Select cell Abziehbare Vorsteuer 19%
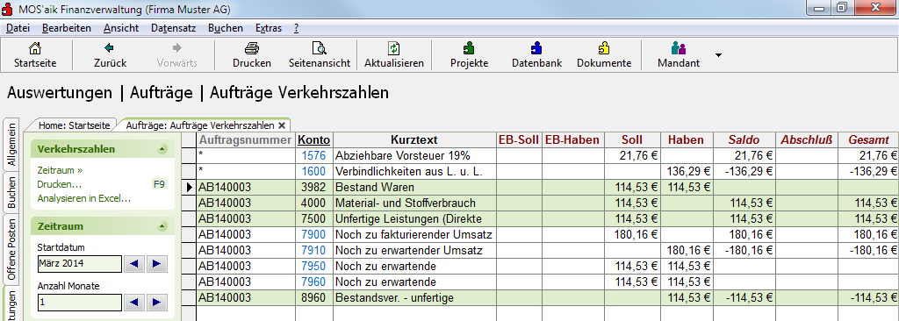Viewport: 899px width, 321px height. pos(414,155)
